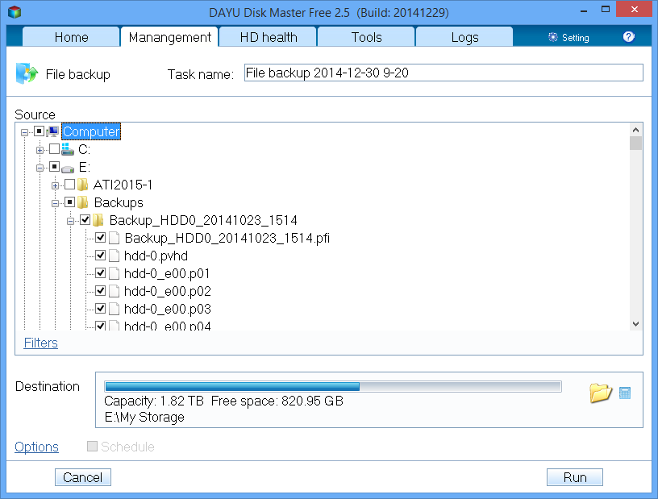Minimize the DAYU Disk Master window
Viewport: 658px width, 499px height.
(x=583, y=10)
